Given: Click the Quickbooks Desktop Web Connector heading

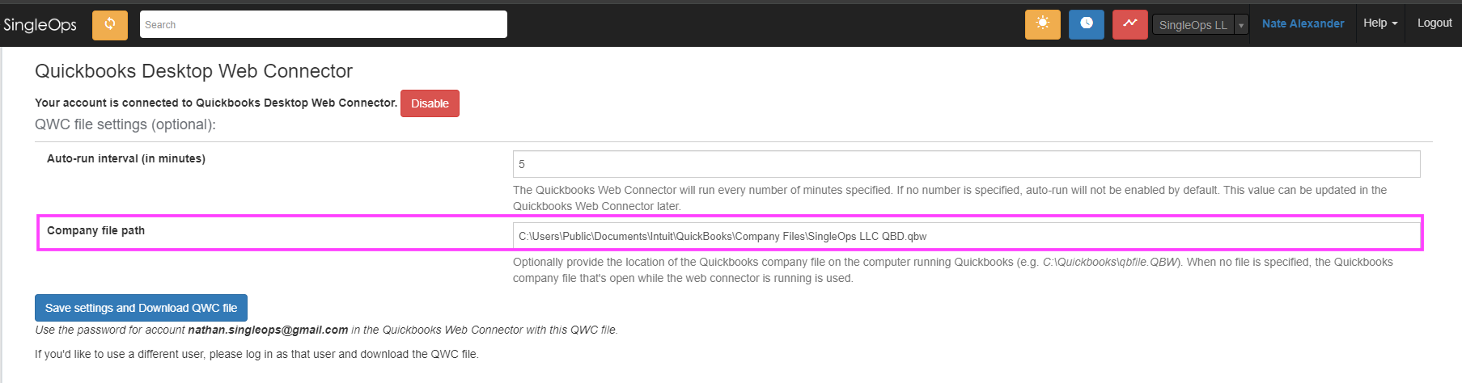Looking at the screenshot, I should coord(193,71).
